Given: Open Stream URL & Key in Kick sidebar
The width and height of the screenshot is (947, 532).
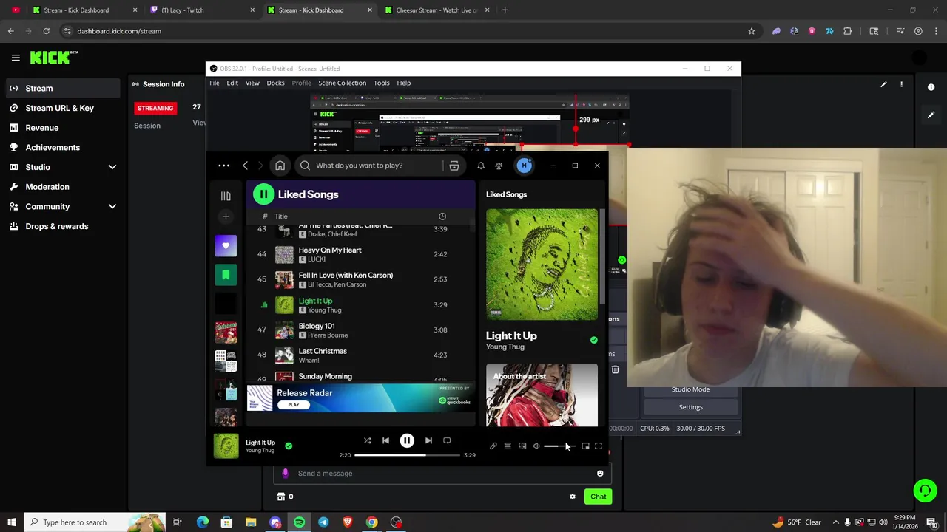Looking at the screenshot, I should point(60,108).
